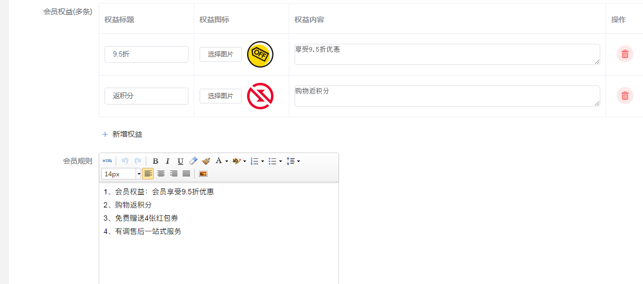Open ordered list style dropdown
The height and width of the screenshot is (284, 643).
click(x=262, y=161)
